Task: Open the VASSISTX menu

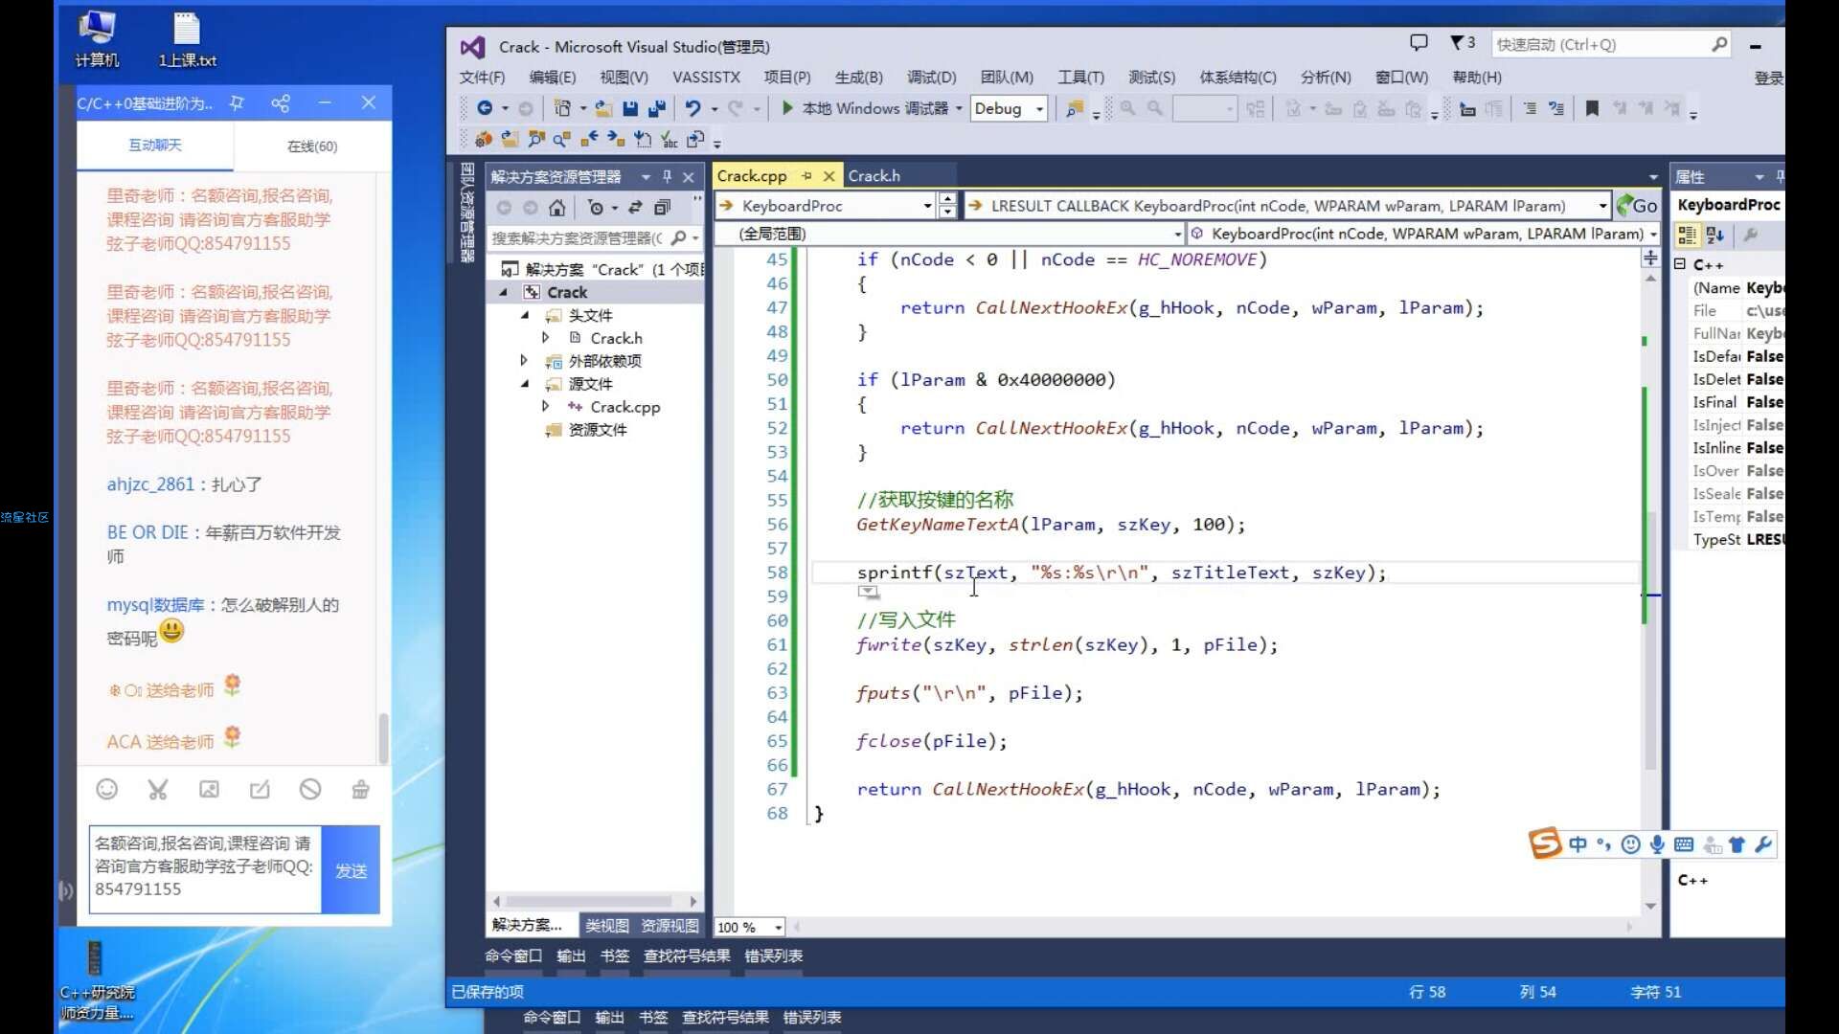Action: 706,78
